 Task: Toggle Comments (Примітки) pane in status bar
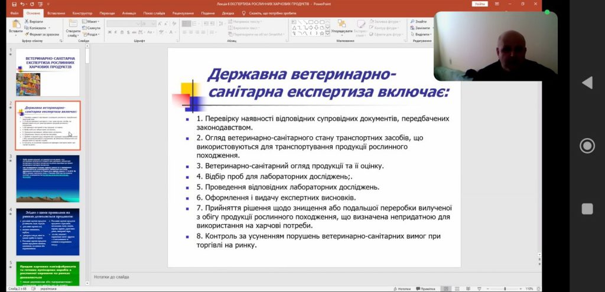[425, 288]
